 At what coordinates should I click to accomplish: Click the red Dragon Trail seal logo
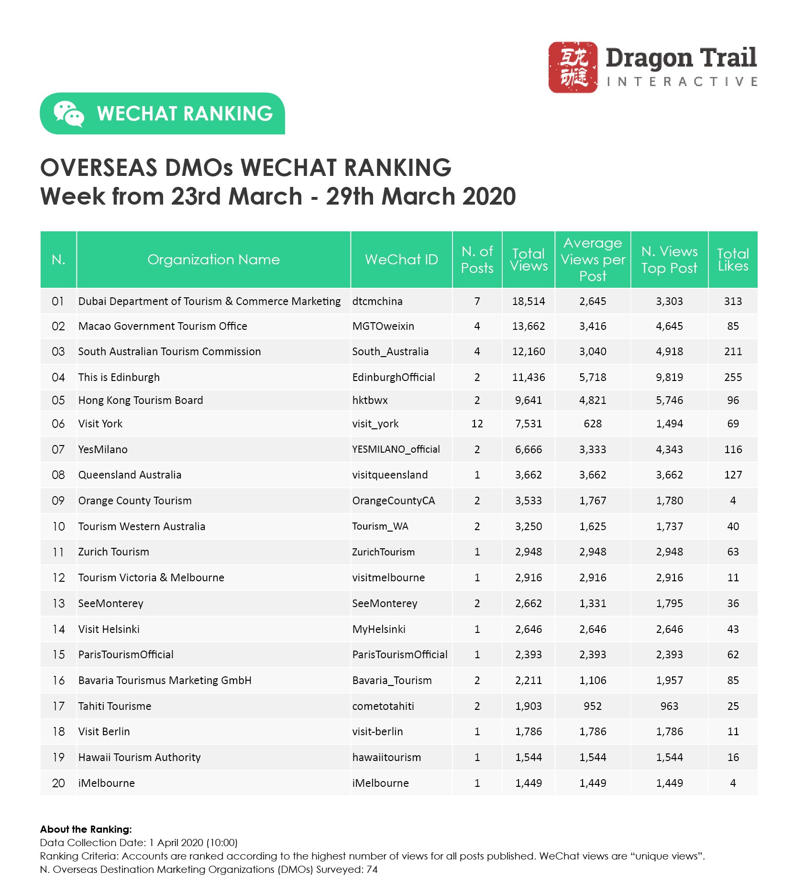[573, 67]
